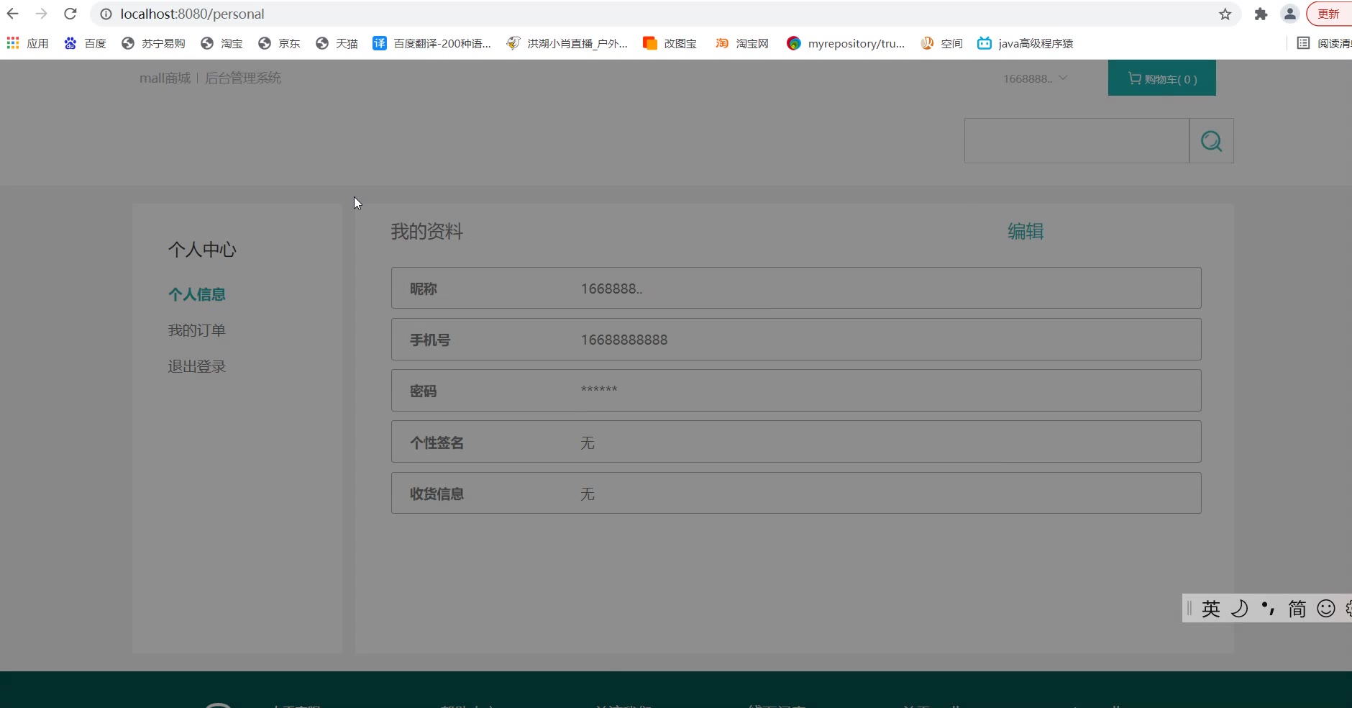Open the 阅读清单 reading list
Viewport: 1352px width, 708px height.
tap(1324, 43)
